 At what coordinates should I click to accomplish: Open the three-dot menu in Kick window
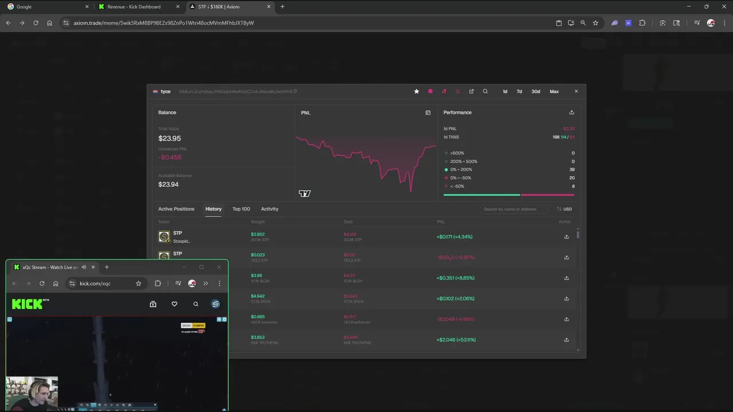click(x=219, y=283)
